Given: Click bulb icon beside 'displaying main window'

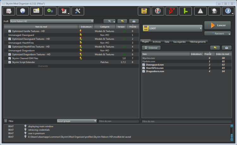Looking at the screenshot, I should pyautogui.click(x=25, y=126).
